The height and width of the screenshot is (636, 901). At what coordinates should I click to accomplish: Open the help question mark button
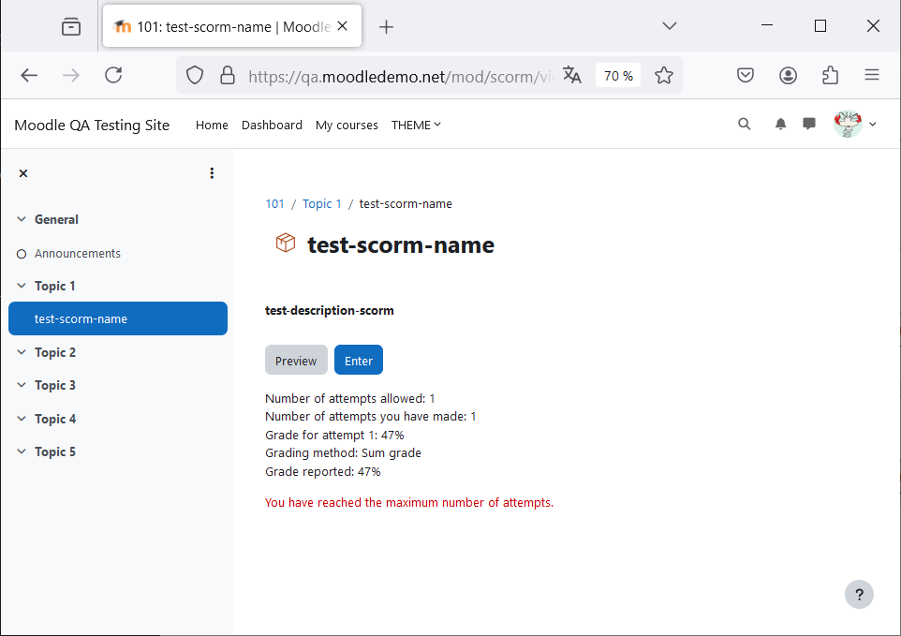(859, 595)
